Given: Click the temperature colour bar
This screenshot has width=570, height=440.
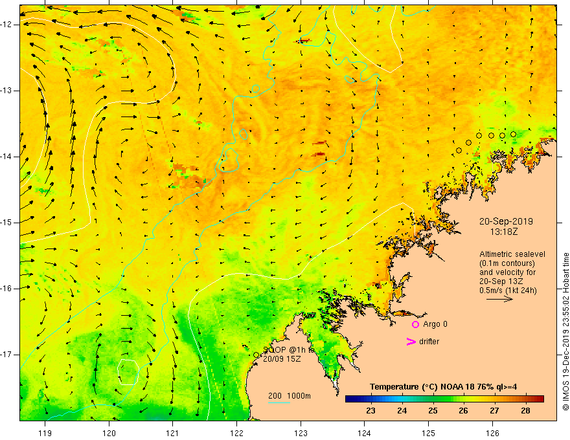Looking at the screenshot, I should click(x=444, y=399).
